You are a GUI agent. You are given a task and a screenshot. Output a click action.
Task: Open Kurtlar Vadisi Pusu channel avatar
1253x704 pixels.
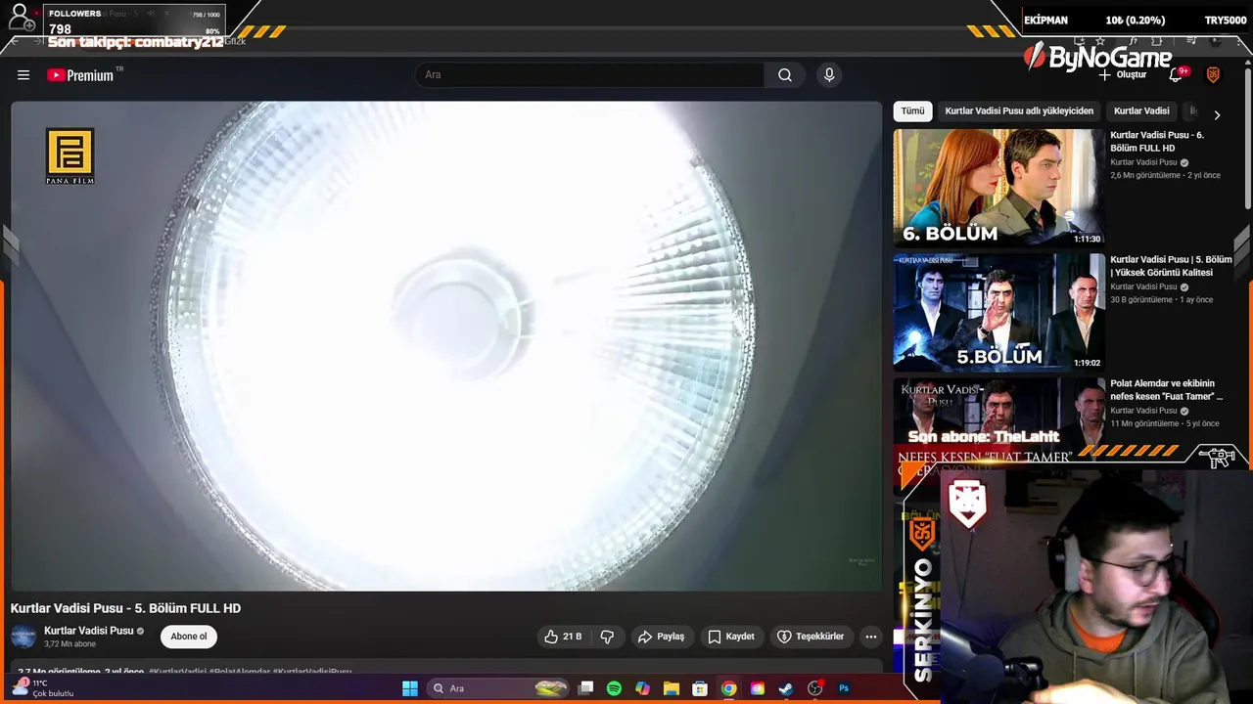pos(23,637)
